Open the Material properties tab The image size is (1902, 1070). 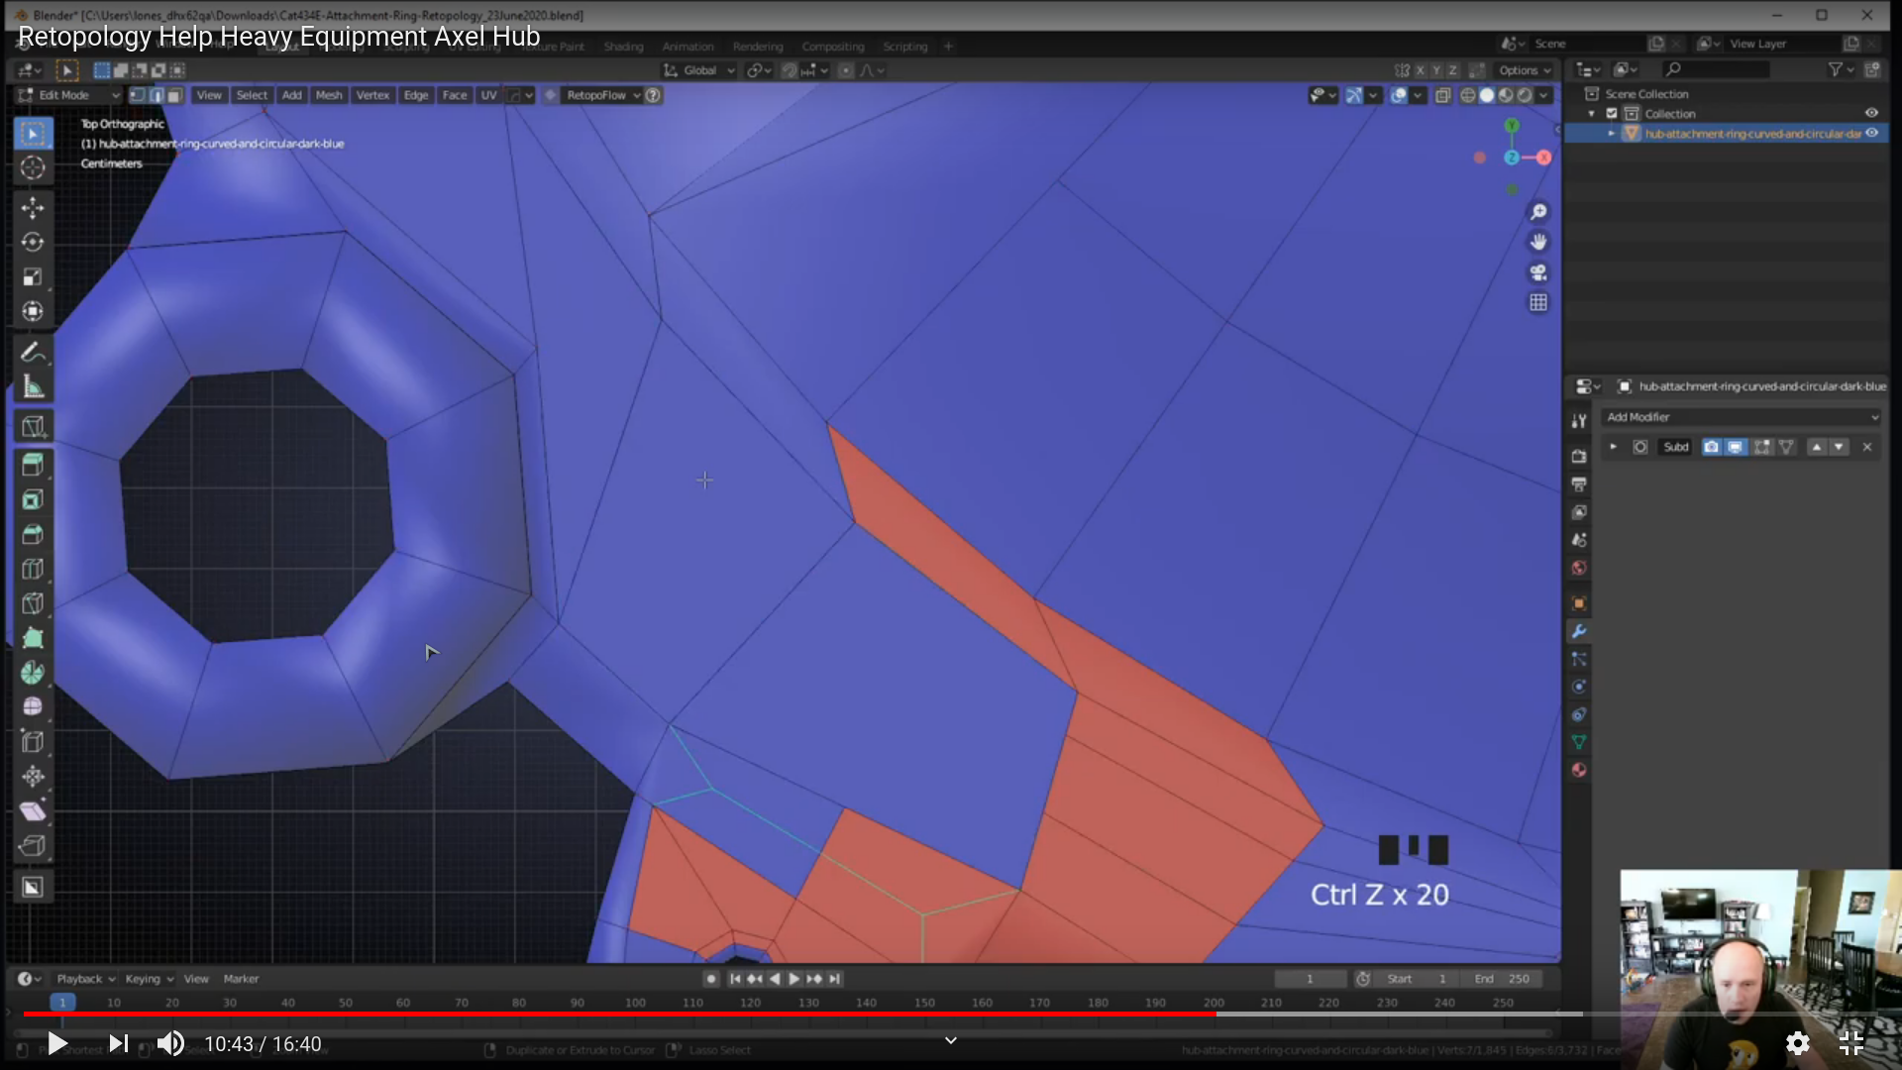1579,770
